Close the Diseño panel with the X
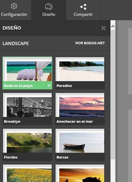The height and width of the screenshot is (182, 132). tap(103, 28)
